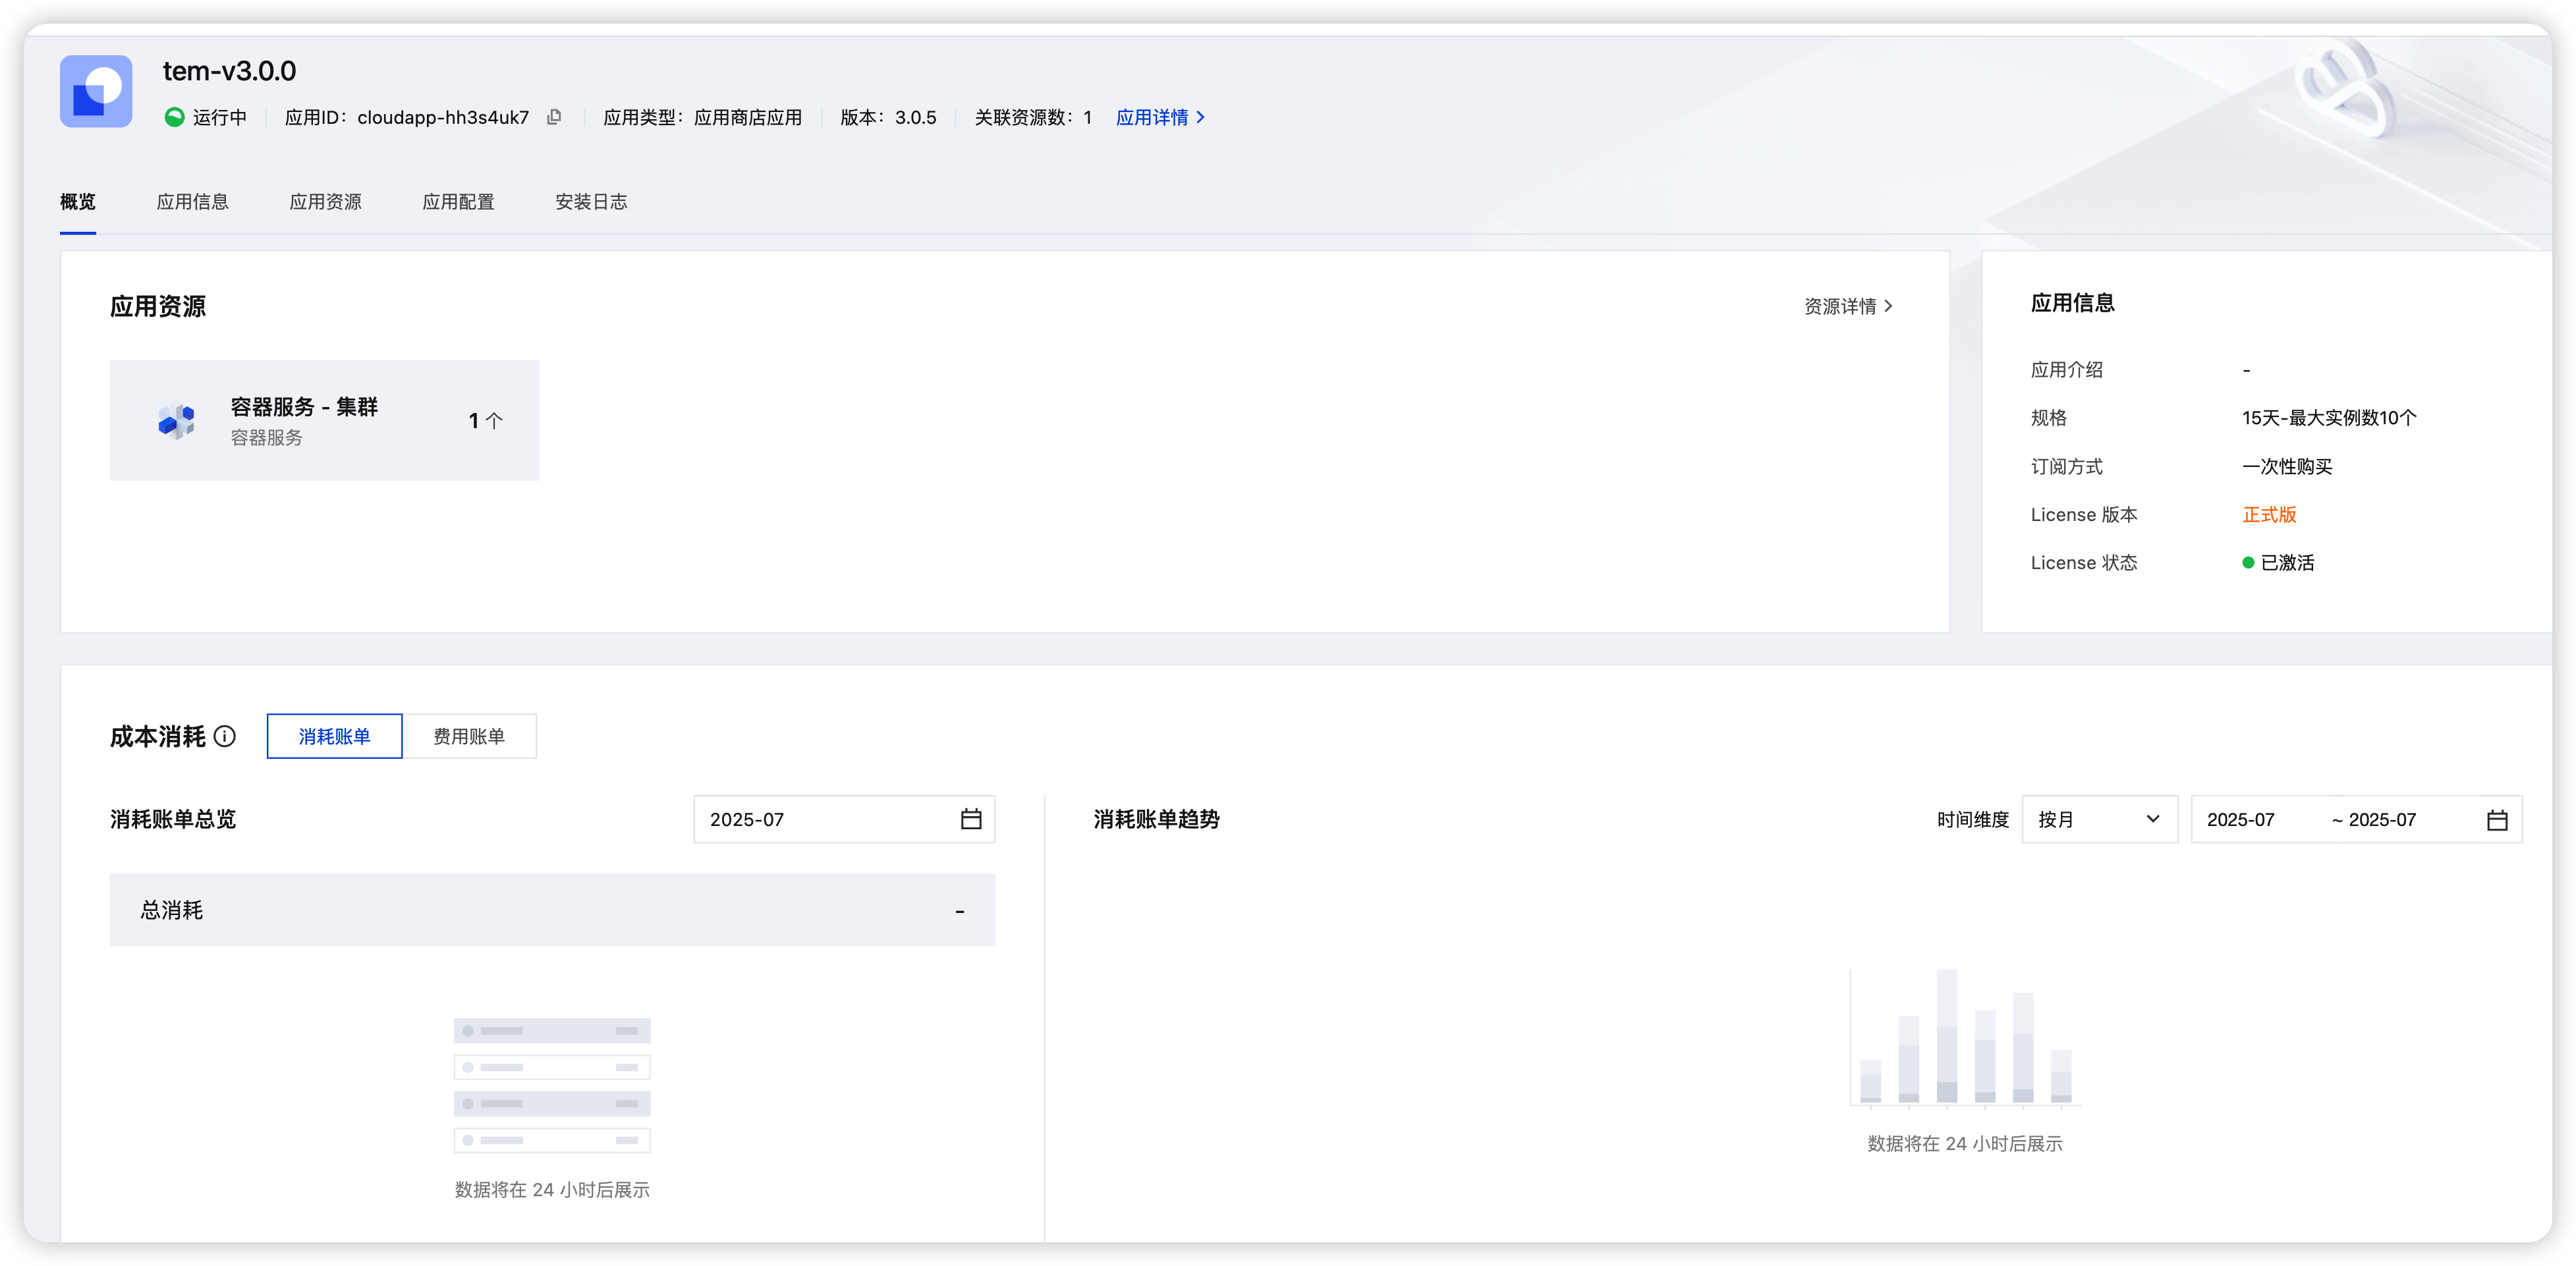Copy the application ID with copy icon
The width and height of the screenshot is (2576, 1266).
[x=554, y=117]
